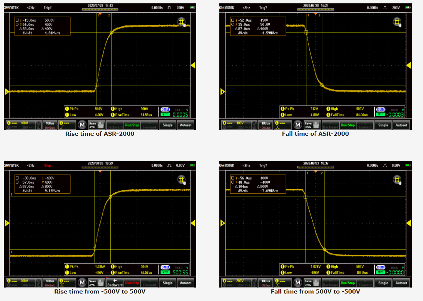423x301 pixels.
Task: Click FallTime 84.06us reading in ASR-2000 fall scope
Action: coord(347,115)
